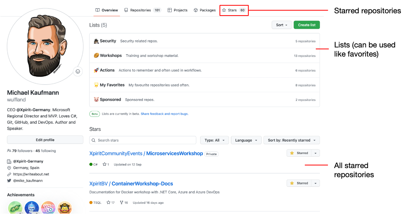This screenshot has height=214, width=414.
Task: Click the Achievements heading
Action: click(x=21, y=195)
